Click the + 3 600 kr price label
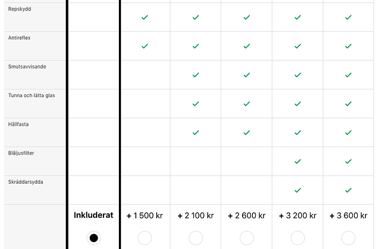 [348, 216]
